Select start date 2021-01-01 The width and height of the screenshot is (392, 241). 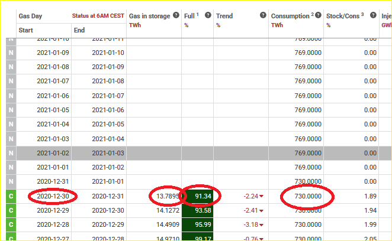point(53,167)
